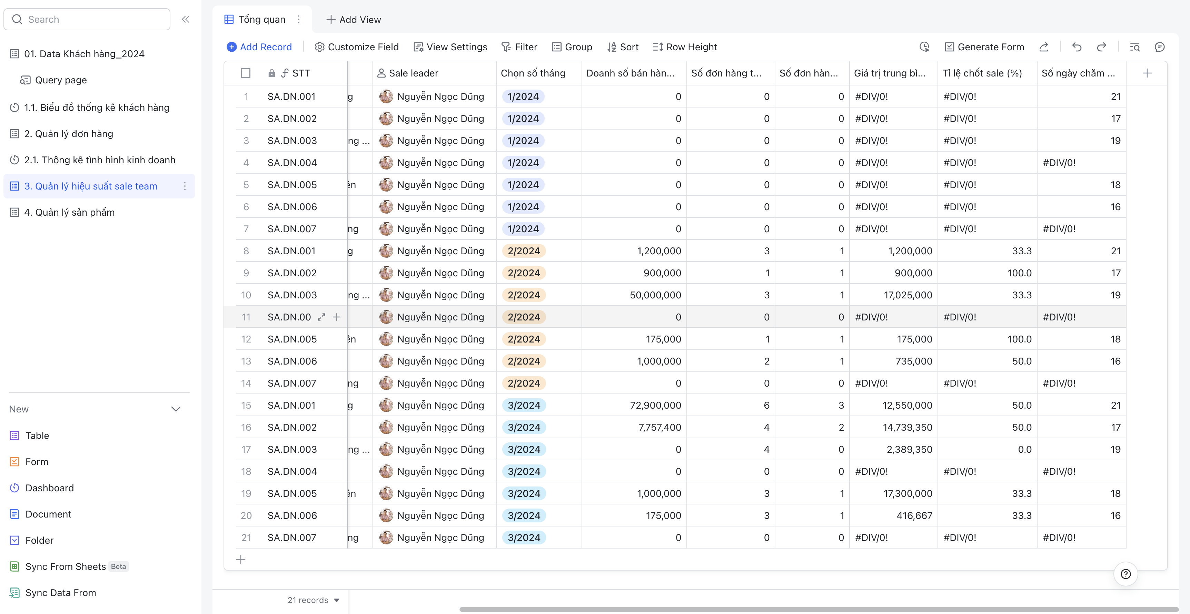The width and height of the screenshot is (1190, 614).
Task: Click the share arrow icon
Action: pos(1043,47)
